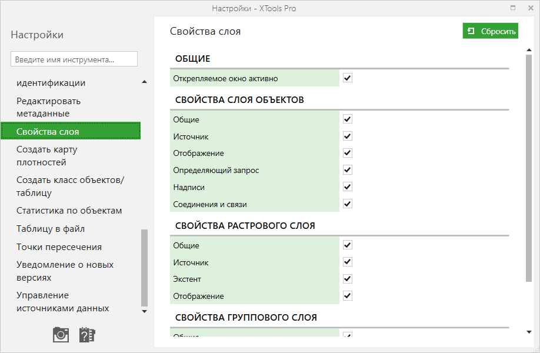Open the help notebook icon
This screenshot has height=353, width=540.
(87, 335)
